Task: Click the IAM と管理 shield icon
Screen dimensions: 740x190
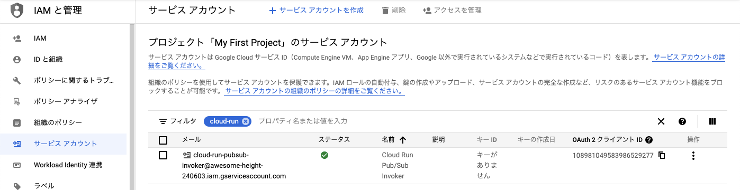Action: tap(17, 10)
